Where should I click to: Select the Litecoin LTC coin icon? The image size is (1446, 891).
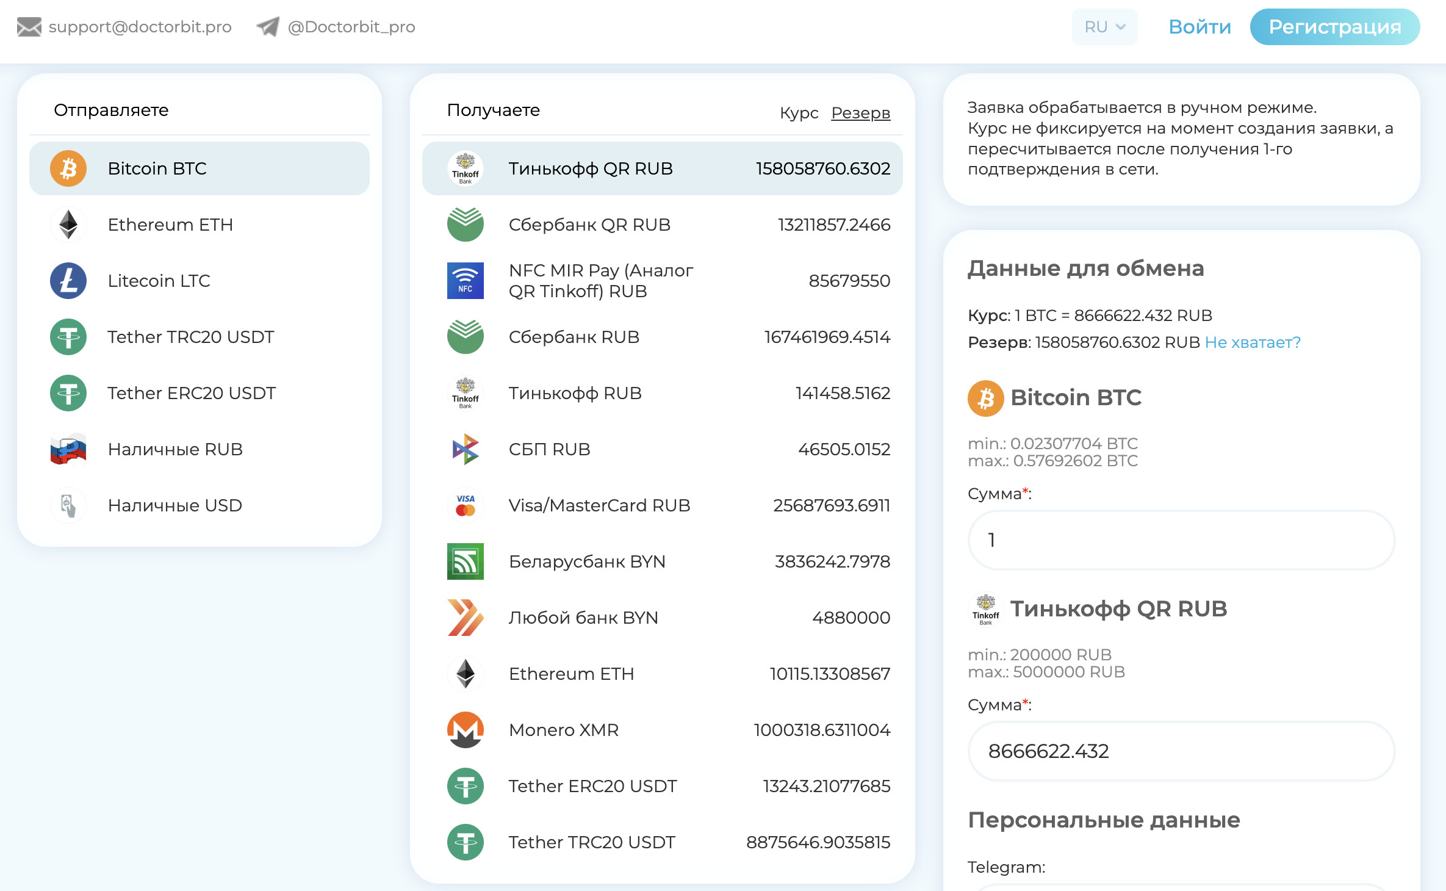pyautogui.click(x=68, y=281)
